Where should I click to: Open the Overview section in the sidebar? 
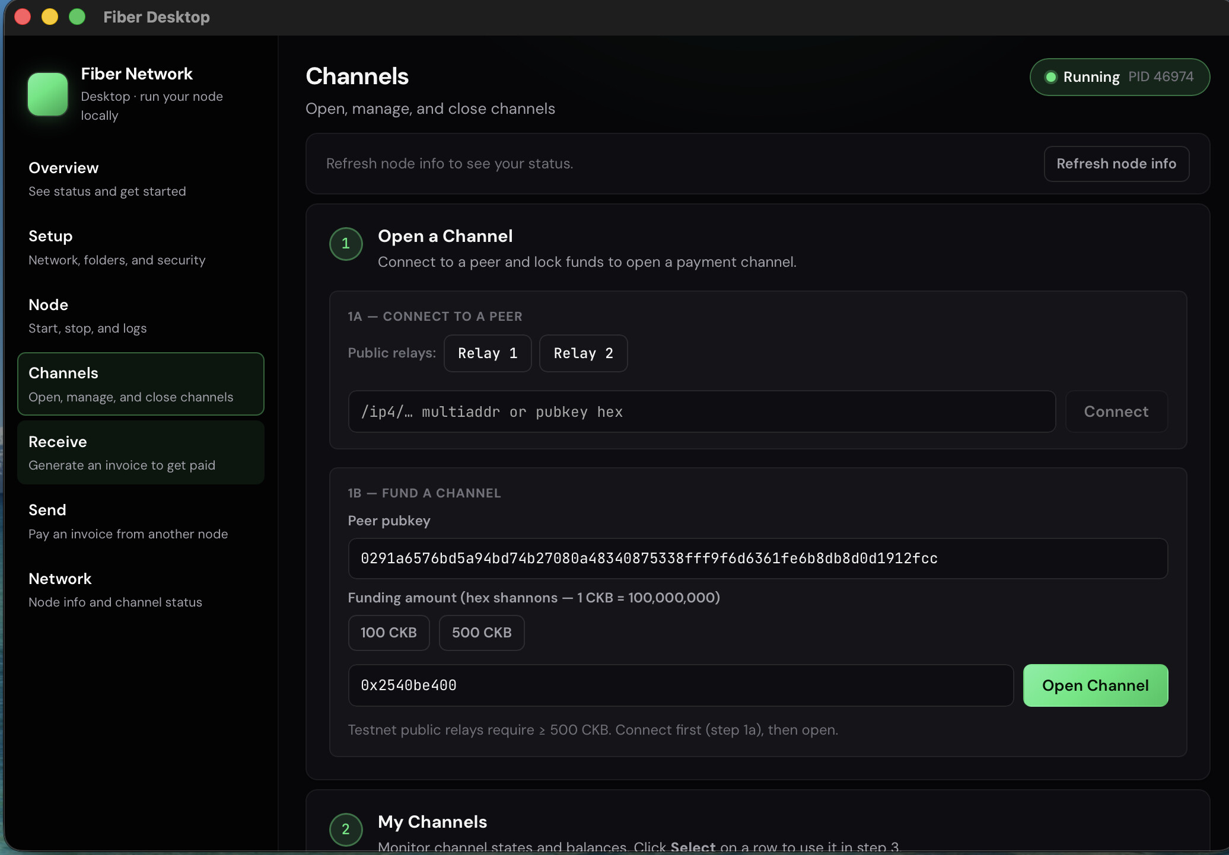tap(141, 179)
